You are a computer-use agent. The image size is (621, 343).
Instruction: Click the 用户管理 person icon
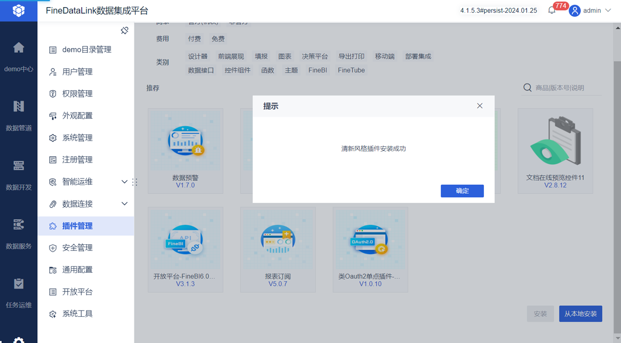53,72
